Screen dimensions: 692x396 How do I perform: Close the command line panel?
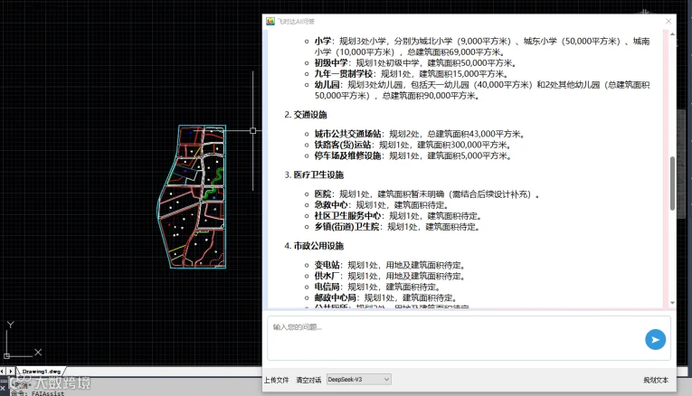pos(3,389)
